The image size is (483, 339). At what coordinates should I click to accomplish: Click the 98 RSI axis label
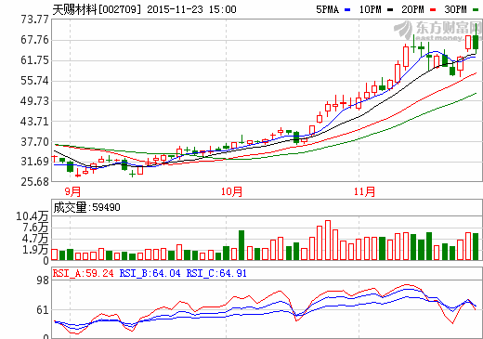43,280
